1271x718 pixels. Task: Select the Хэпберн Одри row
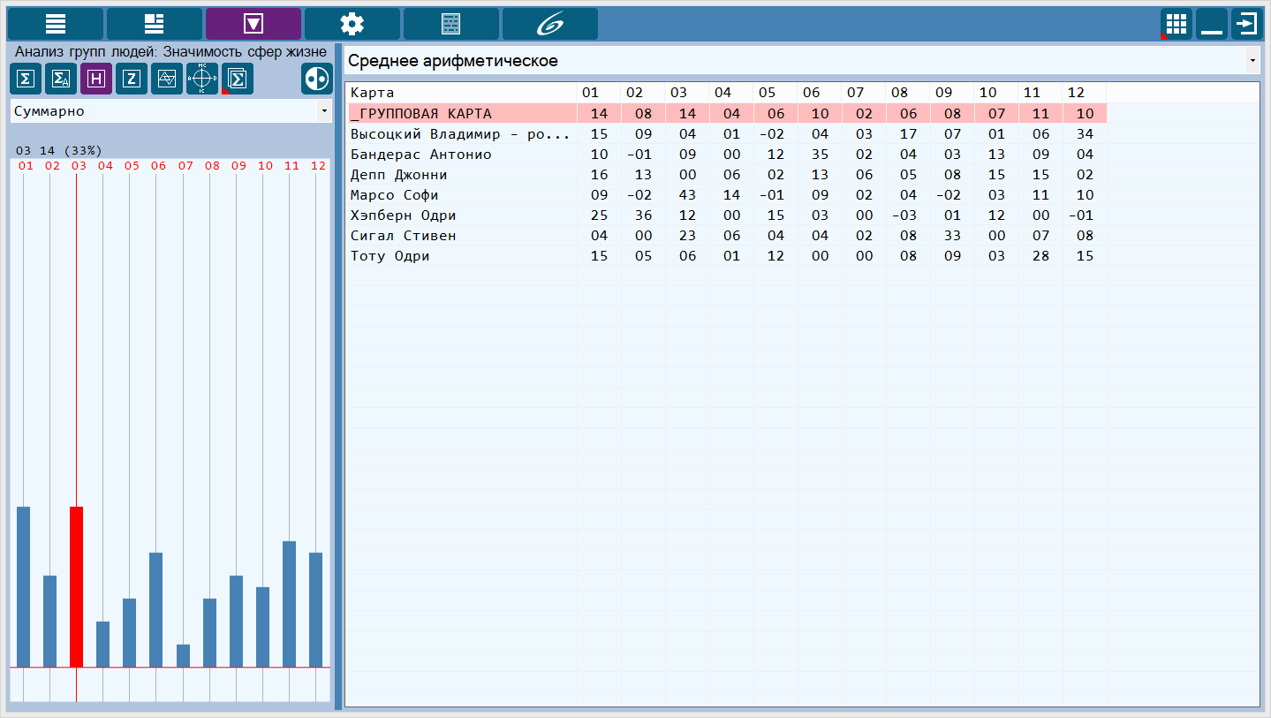point(726,215)
